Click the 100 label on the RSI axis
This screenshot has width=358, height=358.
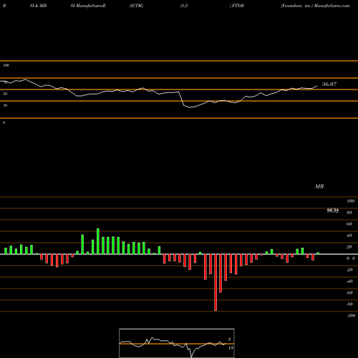pyautogui.click(x=6, y=65)
